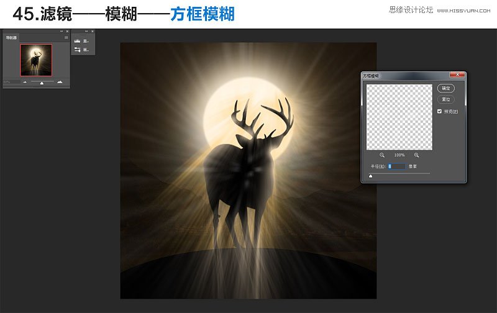This screenshot has width=497, height=313.
Task: Close the collapsed icon panel dock
Action: (x=93, y=32)
